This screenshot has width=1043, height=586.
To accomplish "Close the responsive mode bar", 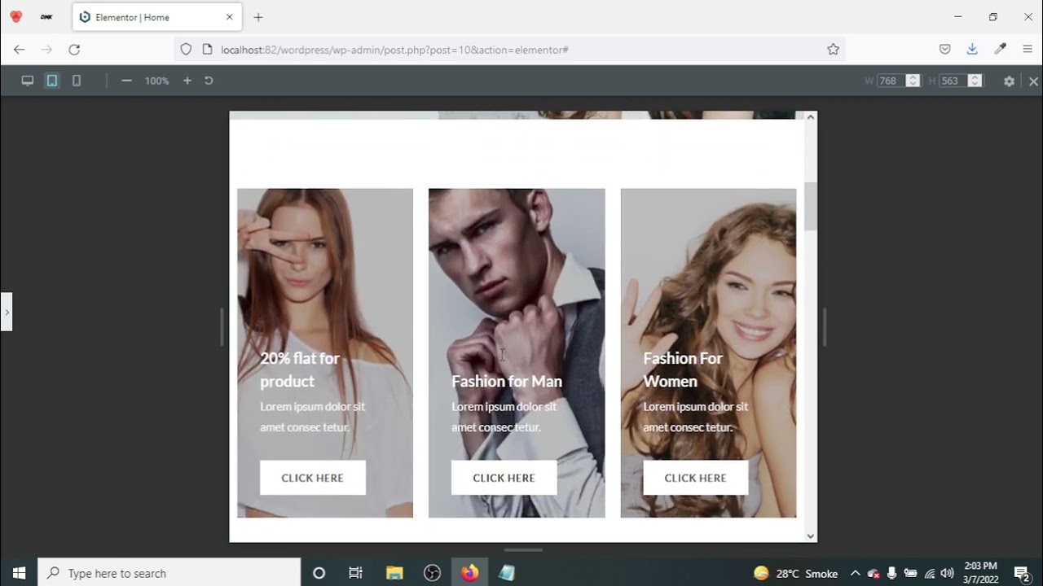I will pyautogui.click(x=1033, y=81).
